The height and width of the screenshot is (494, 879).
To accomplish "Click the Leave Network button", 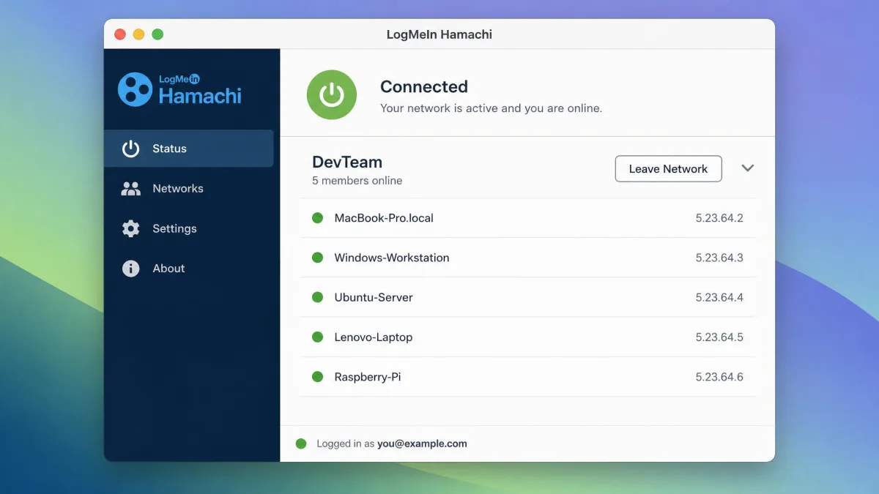I will [x=668, y=168].
